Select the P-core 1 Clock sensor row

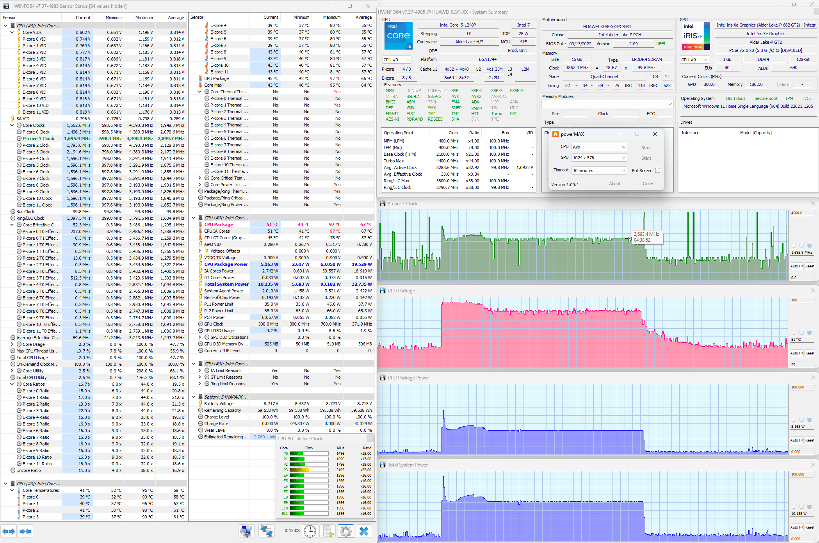point(94,139)
